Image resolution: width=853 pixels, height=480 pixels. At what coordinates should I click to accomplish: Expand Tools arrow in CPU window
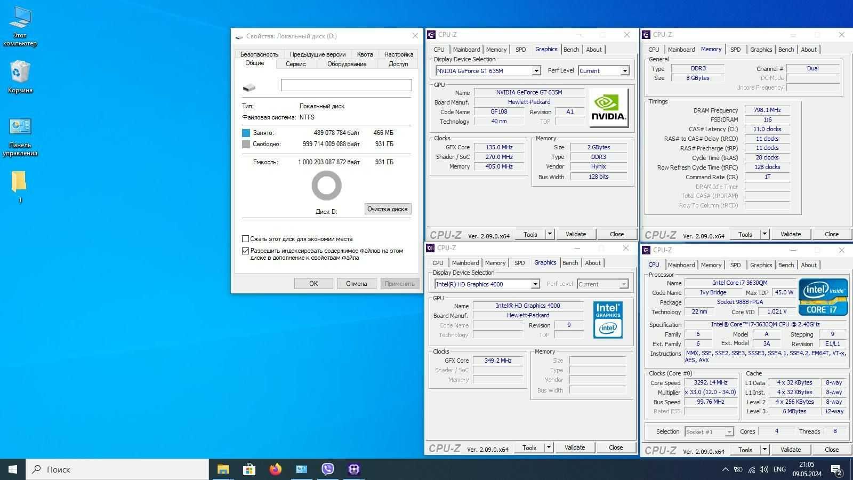(x=764, y=450)
